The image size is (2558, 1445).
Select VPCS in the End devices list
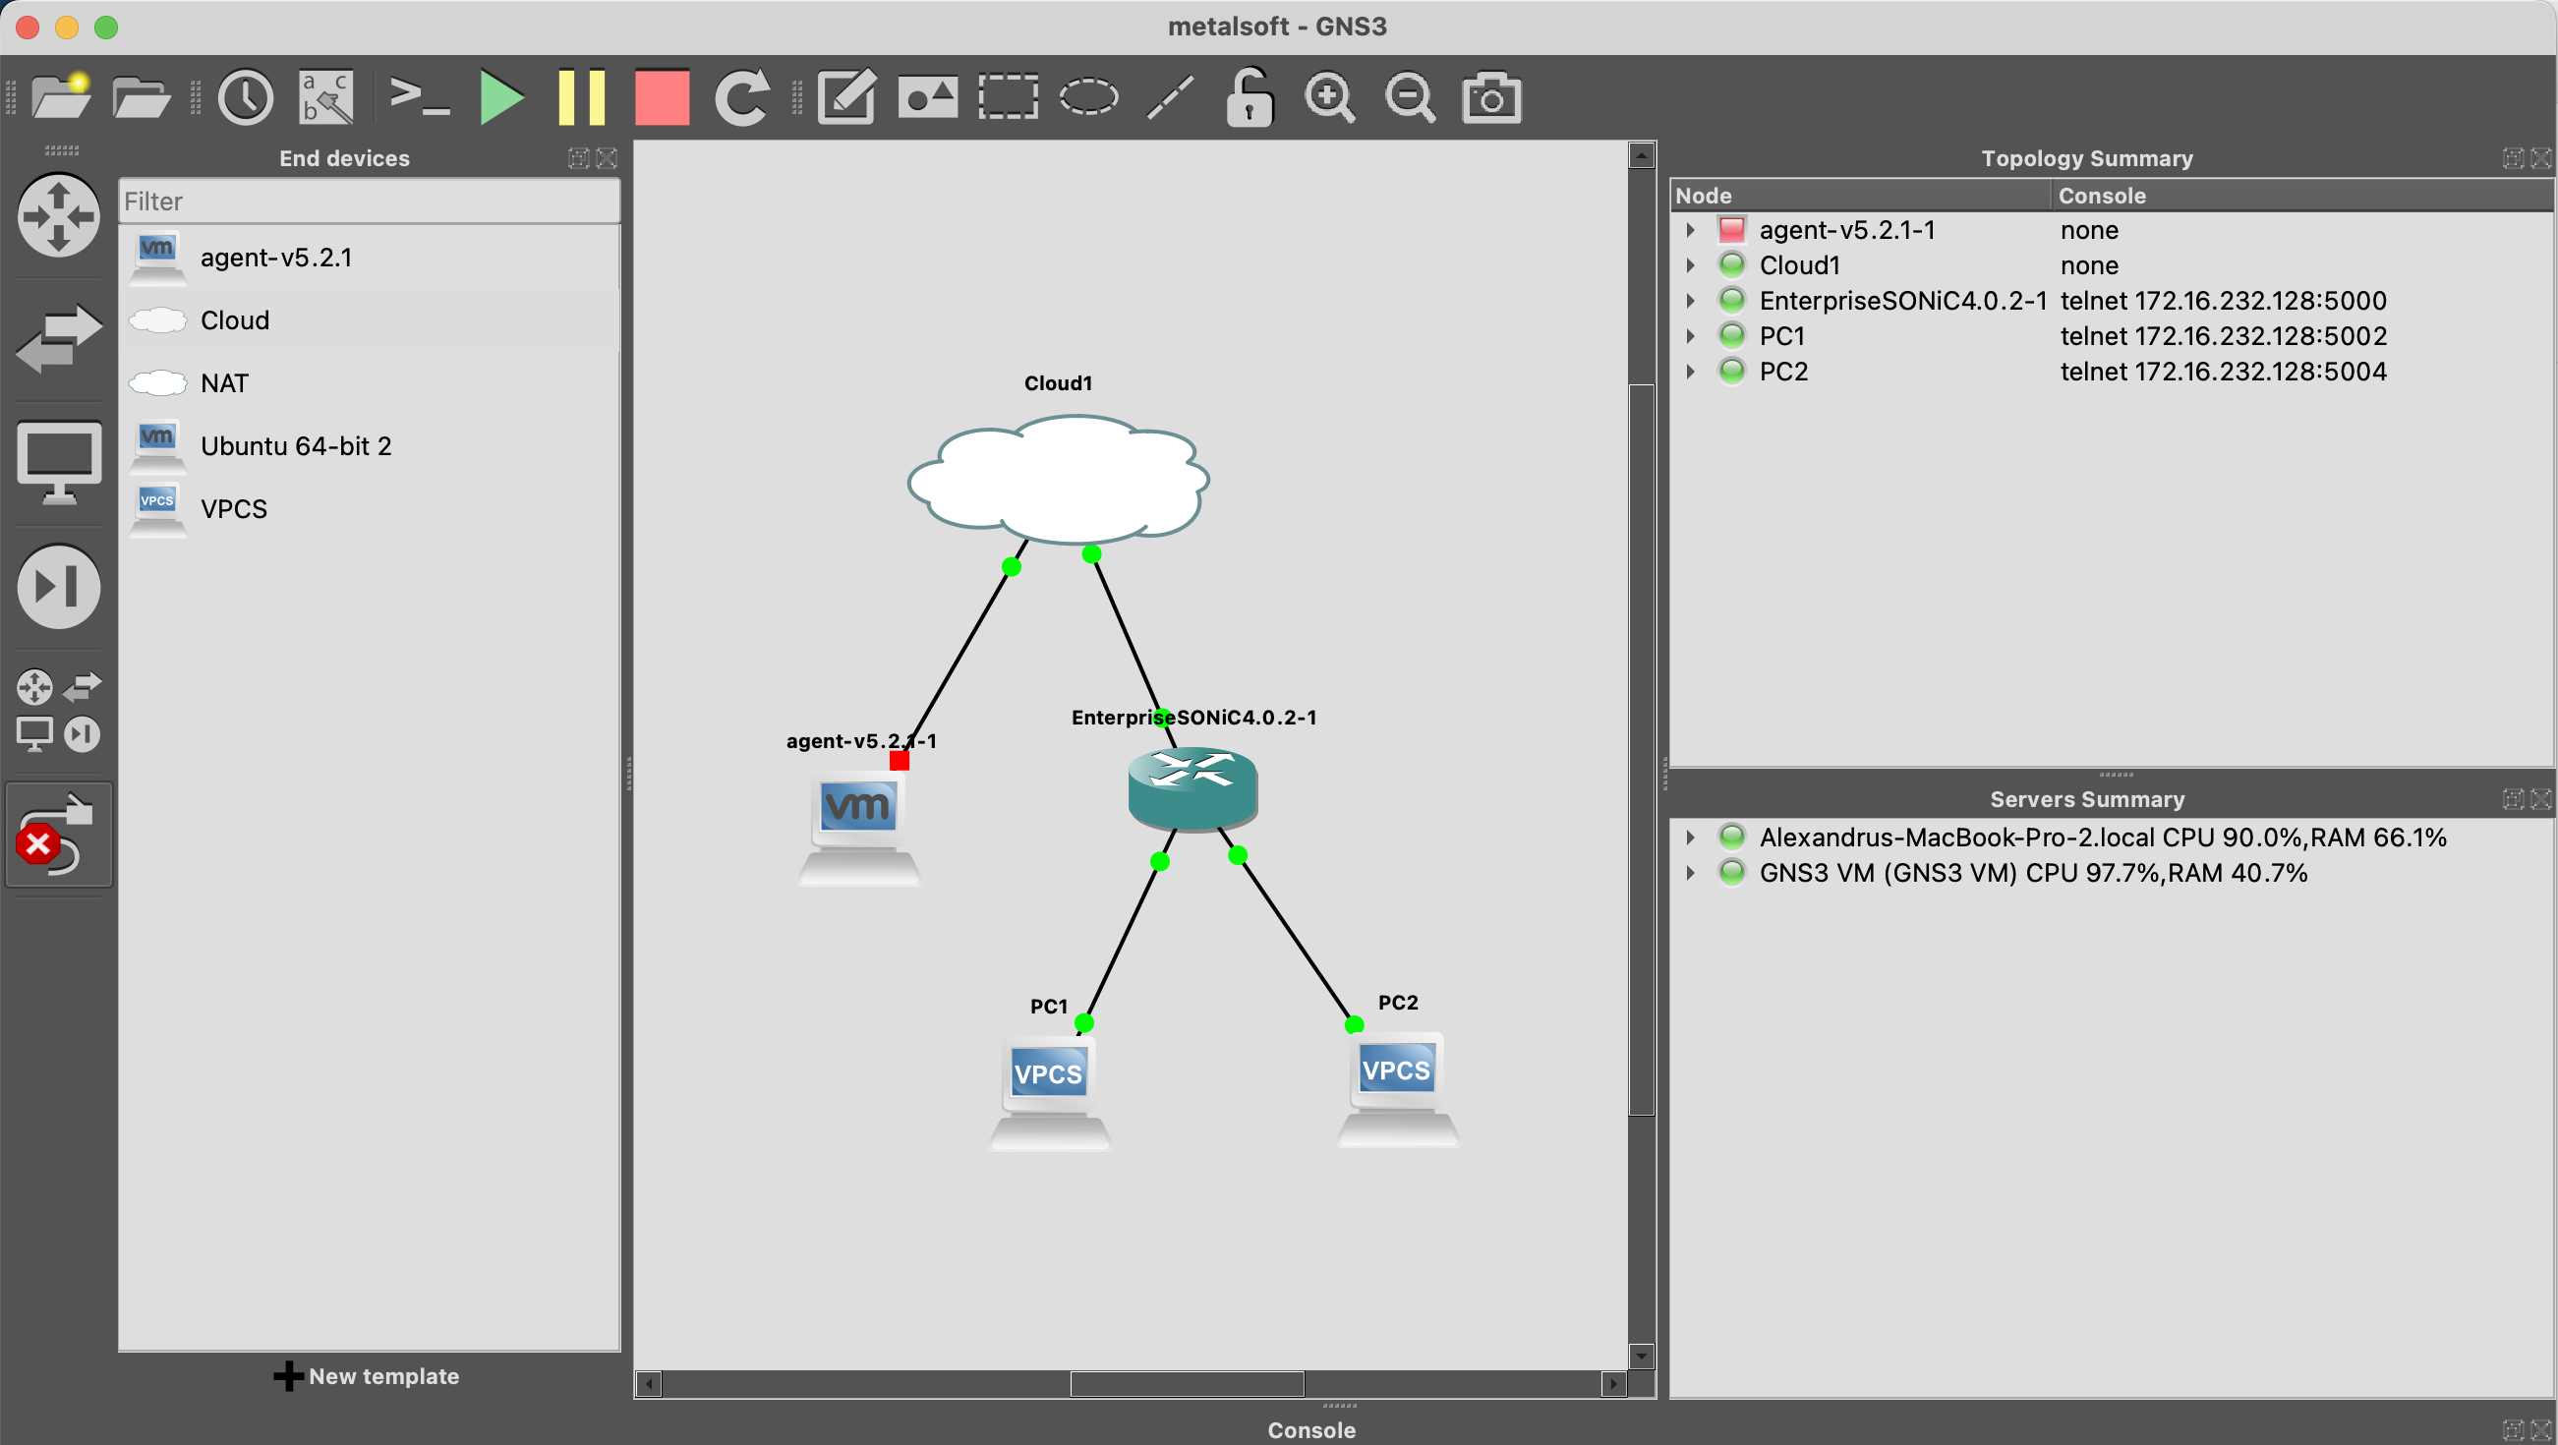[233, 508]
